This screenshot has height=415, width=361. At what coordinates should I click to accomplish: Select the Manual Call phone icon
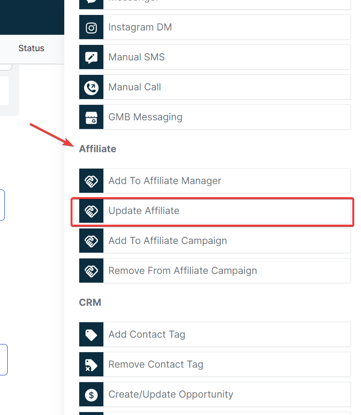pyautogui.click(x=91, y=87)
